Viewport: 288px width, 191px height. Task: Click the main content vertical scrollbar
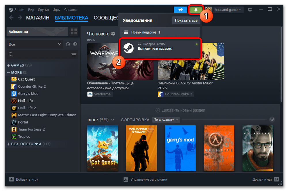pyautogui.click(x=281, y=64)
